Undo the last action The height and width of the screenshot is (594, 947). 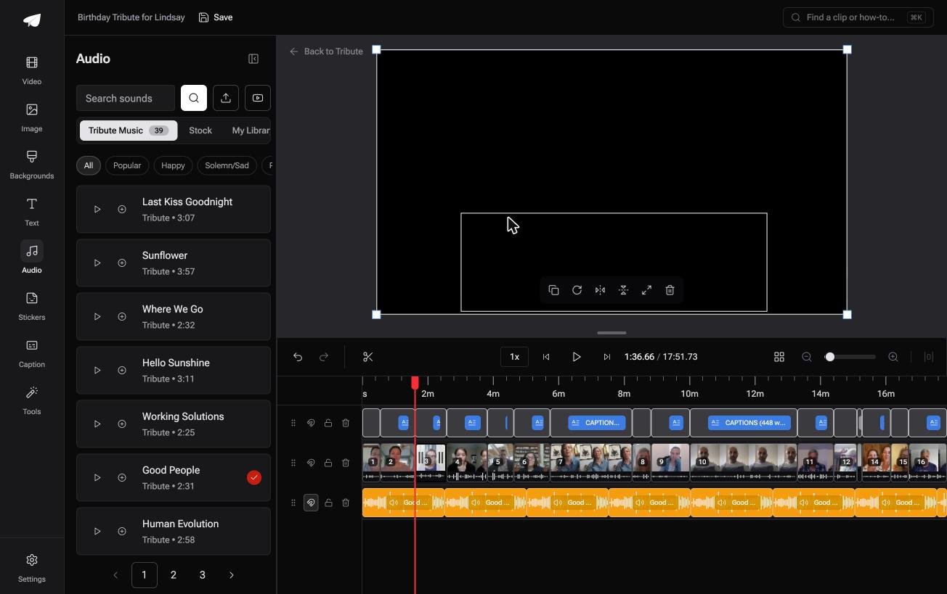(x=298, y=357)
